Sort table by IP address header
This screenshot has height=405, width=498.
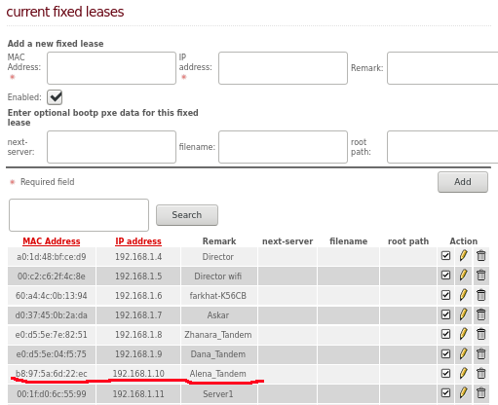pyautogui.click(x=138, y=241)
